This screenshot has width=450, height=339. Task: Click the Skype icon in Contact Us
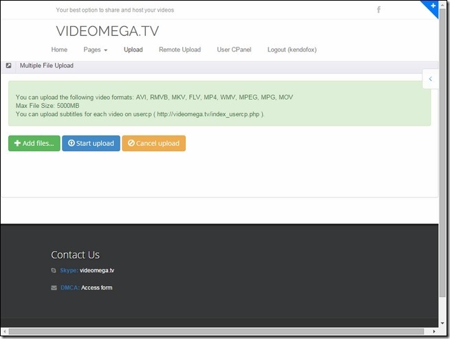click(x=54, y=270)
